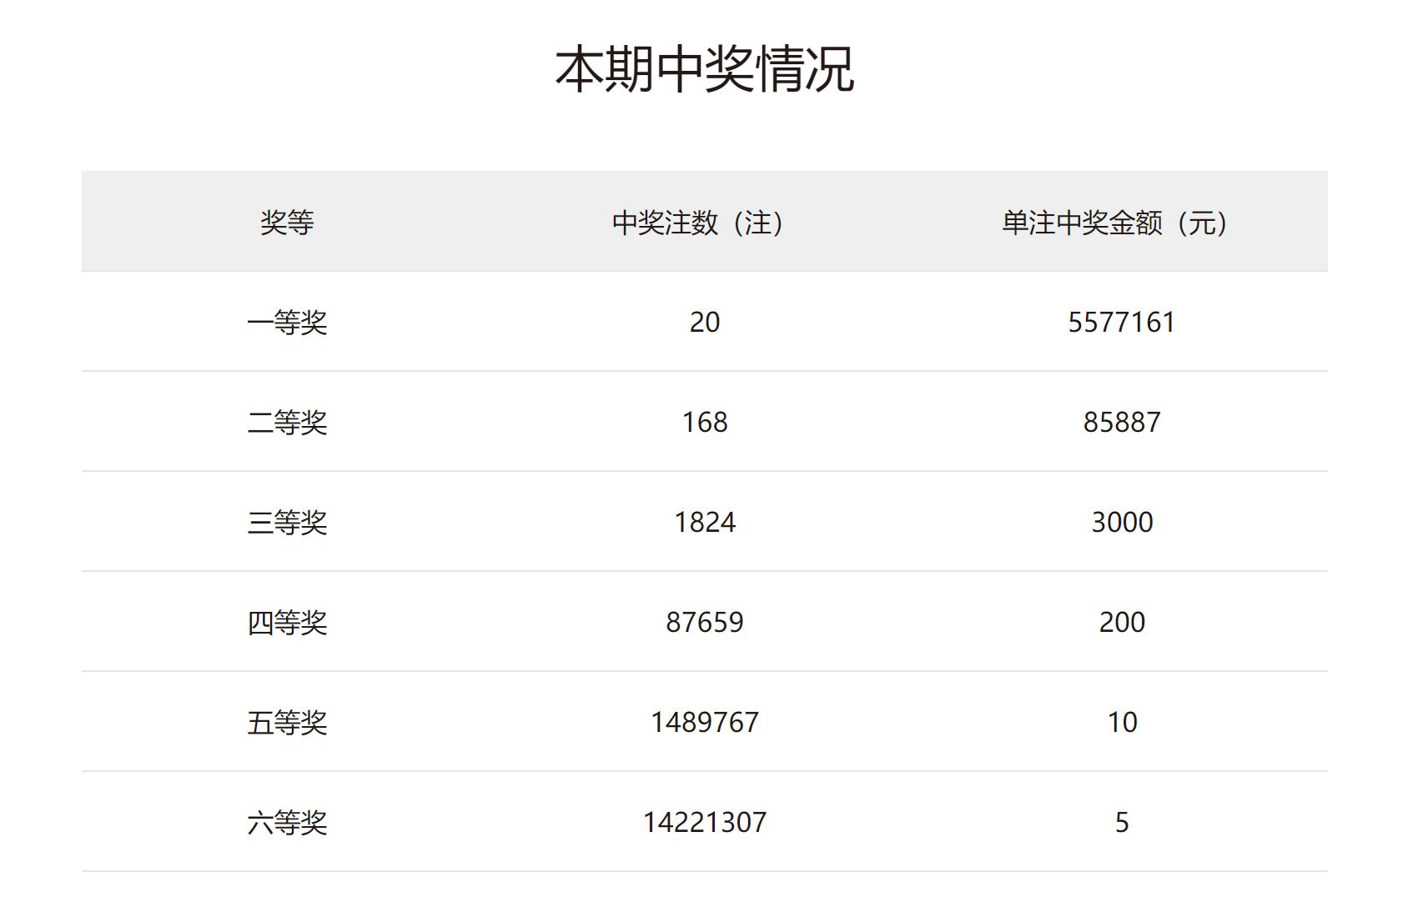This screenshot has width=1413, height=907.
Task: Click third prize amount 3000
Action: [x=1122, y=523]
